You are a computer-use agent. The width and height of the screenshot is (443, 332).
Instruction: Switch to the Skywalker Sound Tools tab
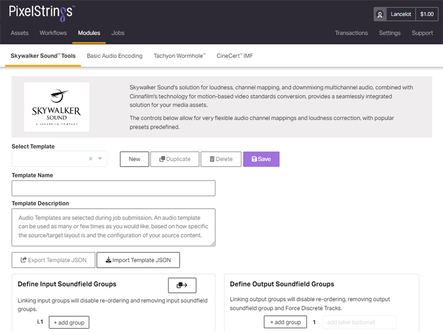point(43,56)
